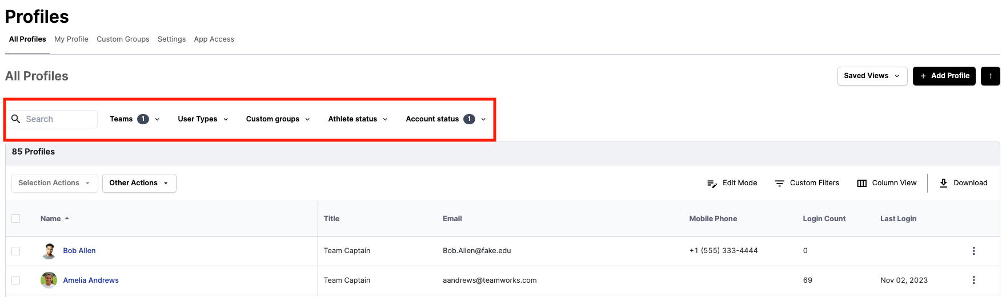Click the Title column header
The width and height of the screenshot is (1006, 297).
[x=331, y=219]
